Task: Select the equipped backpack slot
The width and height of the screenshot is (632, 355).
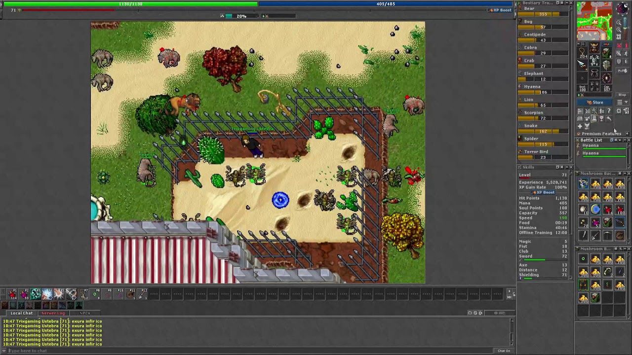Action: point(606,53)
